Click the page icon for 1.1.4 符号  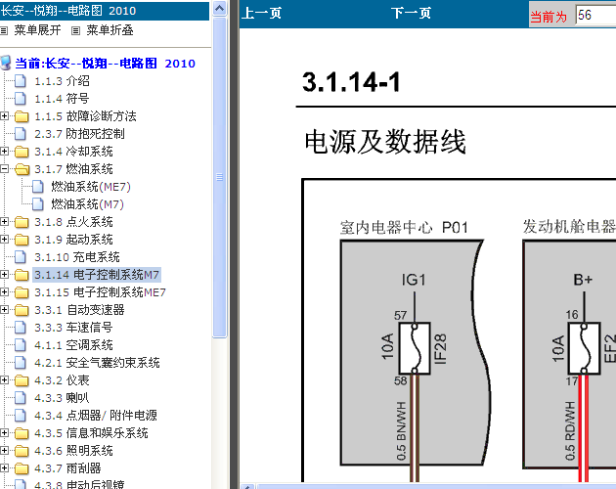coord(21,99)
